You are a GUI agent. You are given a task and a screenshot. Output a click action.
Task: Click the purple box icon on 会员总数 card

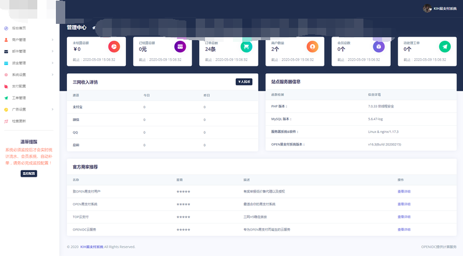[x=379, y=46]
